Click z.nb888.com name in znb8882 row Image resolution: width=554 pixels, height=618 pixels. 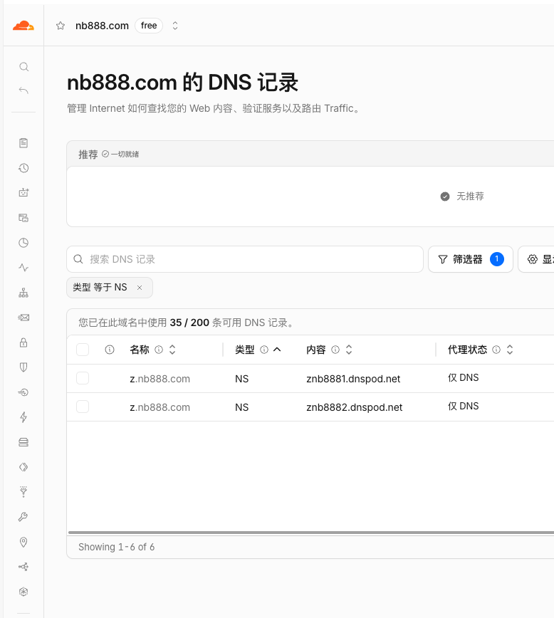160,407
